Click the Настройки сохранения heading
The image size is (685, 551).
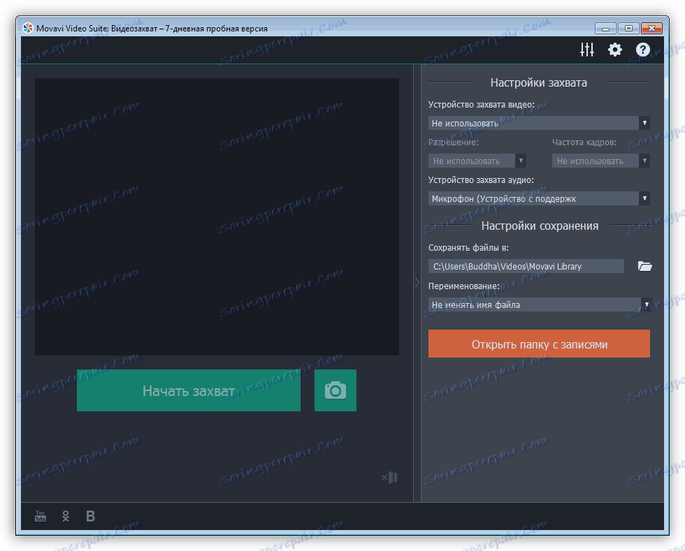click(540, 226)
